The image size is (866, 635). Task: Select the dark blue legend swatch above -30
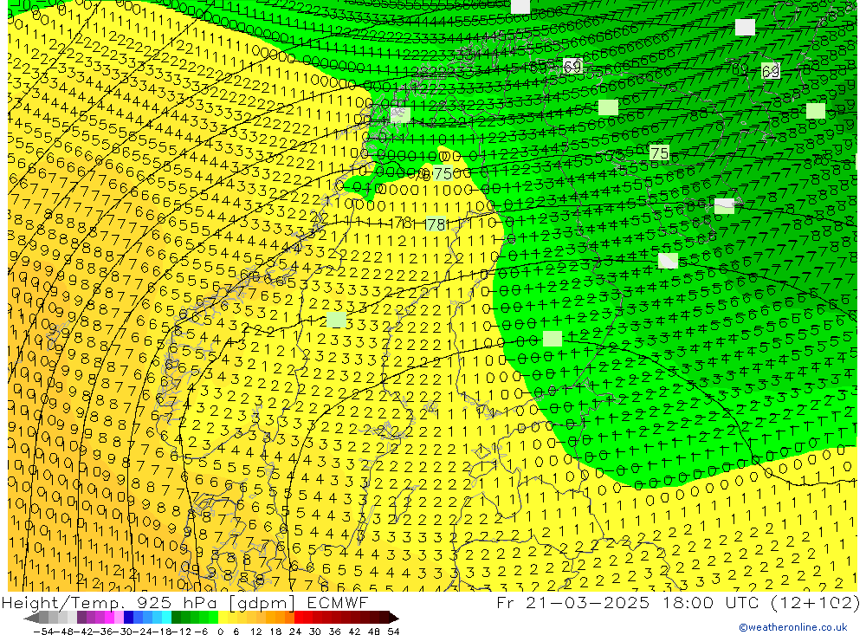point(129,618)
